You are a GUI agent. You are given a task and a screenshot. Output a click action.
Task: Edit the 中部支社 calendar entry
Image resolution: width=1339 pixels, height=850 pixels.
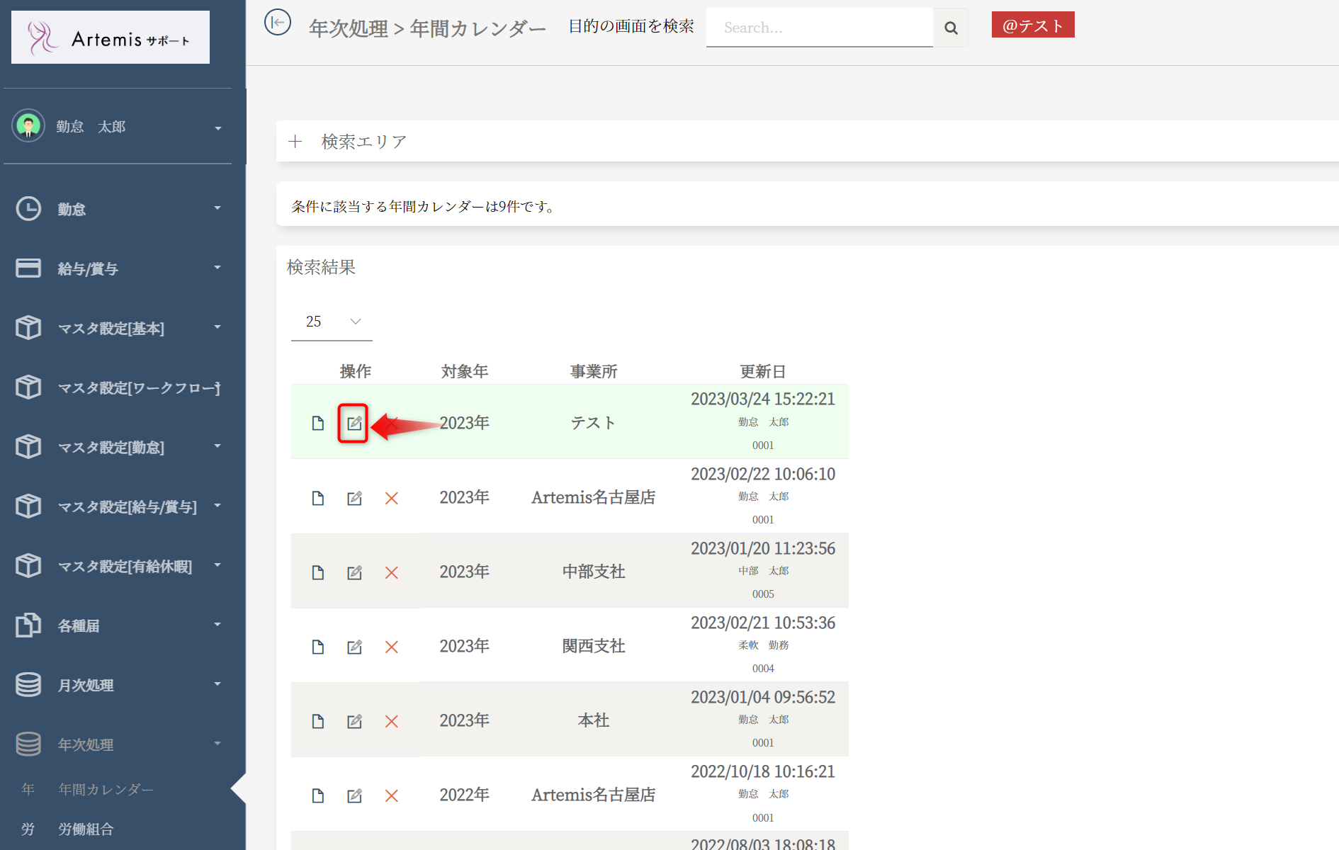(354, 573)
